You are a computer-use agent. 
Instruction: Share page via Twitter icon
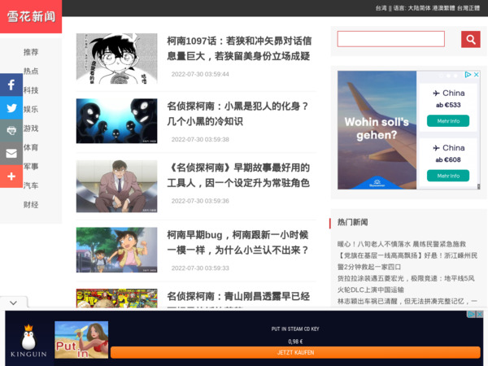pyautogui.click(x=11, y=107)
